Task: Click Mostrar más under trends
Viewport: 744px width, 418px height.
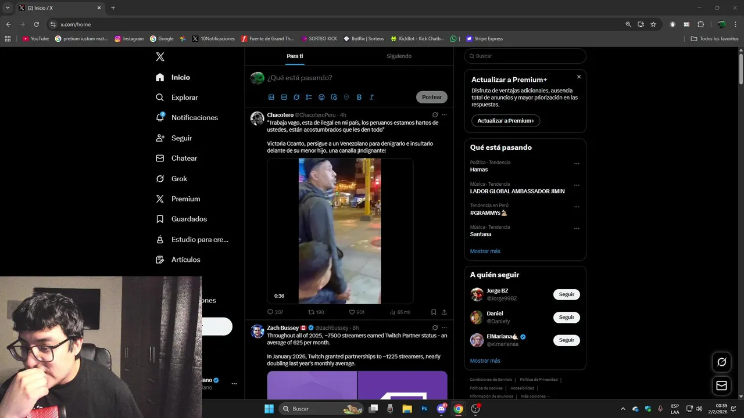Action: (x=485, y=251)
